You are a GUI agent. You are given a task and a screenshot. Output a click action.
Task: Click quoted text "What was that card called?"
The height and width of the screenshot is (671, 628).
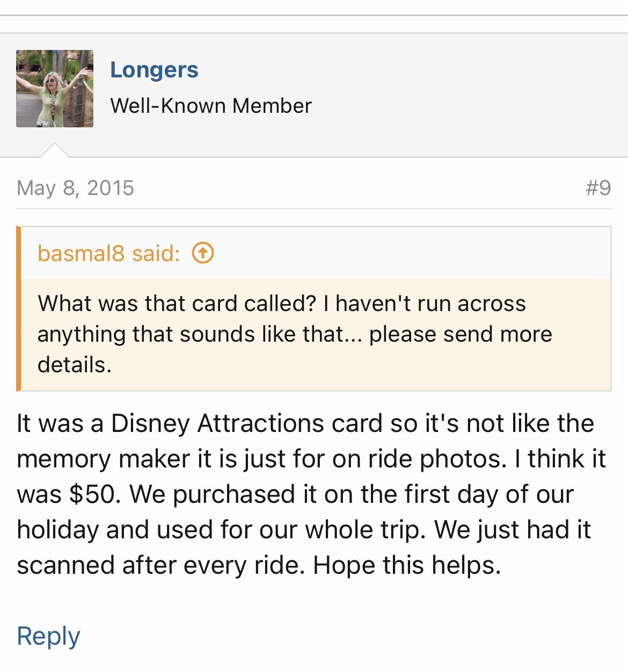coord(177,304)
